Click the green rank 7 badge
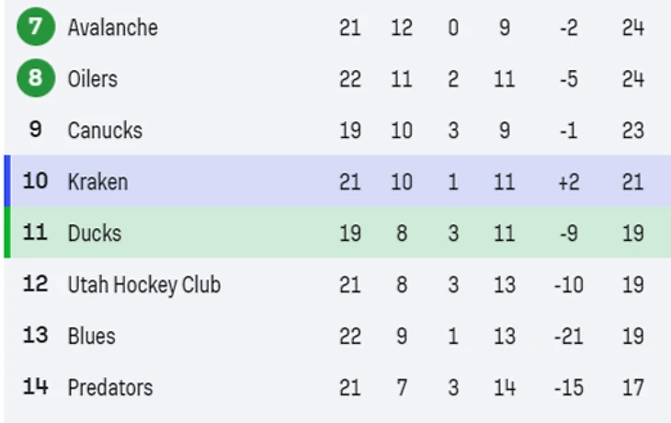 (35, 27)
